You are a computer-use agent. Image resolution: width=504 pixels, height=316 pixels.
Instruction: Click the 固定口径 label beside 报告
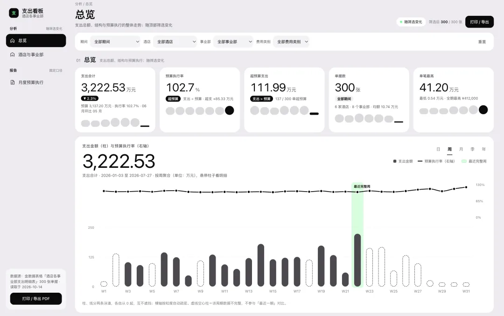click(x=56, y=70)
